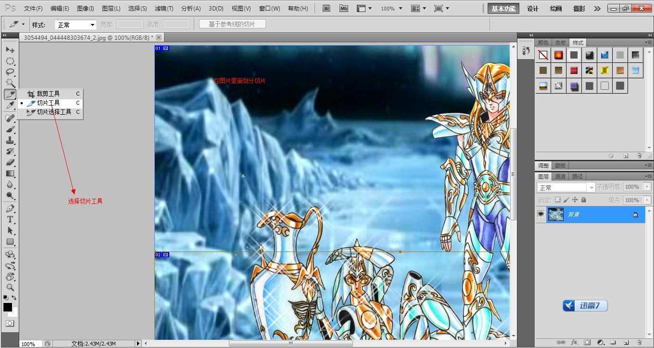This screenshot has height=348, width=654.
Task: Select the 3D Camera Rotate tool
Action: [10, 265]
